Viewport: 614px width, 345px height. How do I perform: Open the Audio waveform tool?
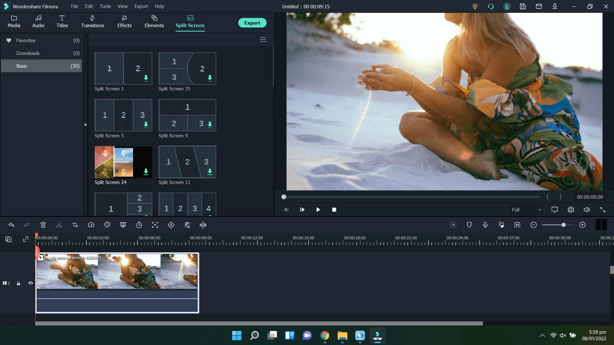pos(203,225)
